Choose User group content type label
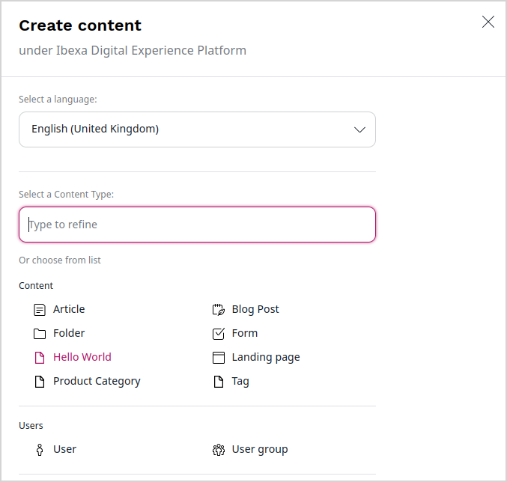 tap(260, 449)
